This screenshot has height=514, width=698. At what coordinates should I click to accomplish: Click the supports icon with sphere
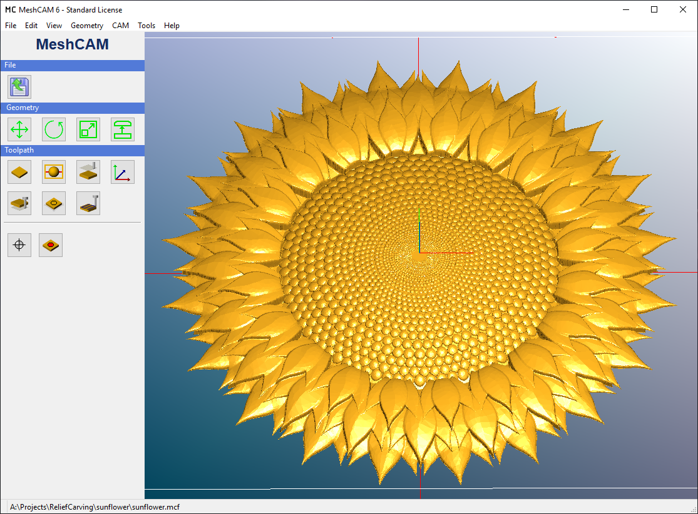click(54, 171)
